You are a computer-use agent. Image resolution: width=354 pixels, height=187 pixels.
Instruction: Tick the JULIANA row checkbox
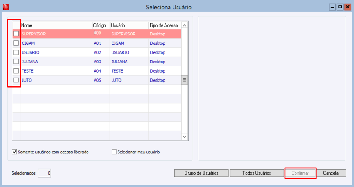point(16,62)
